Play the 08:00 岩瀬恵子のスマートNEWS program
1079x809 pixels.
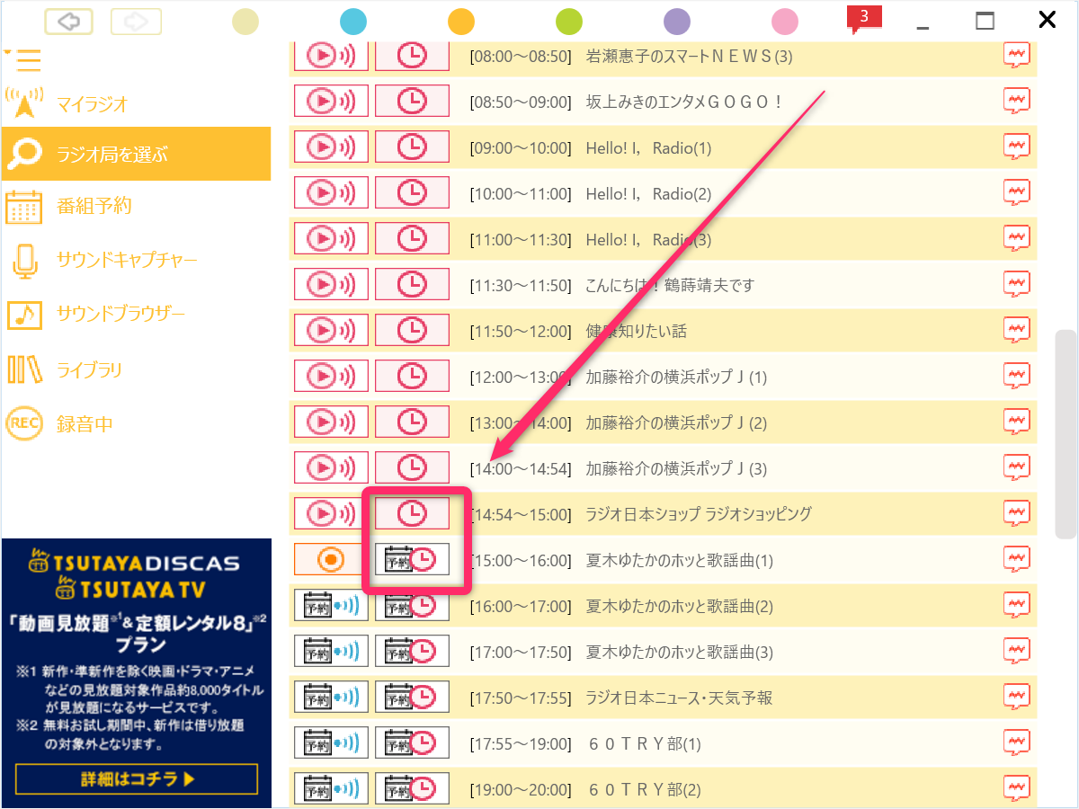331,57
